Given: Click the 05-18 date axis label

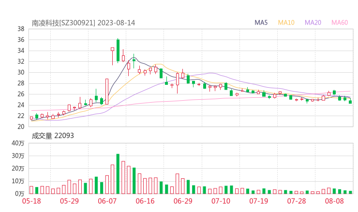Looking at the screenshot, I should (x=31, y=201).
